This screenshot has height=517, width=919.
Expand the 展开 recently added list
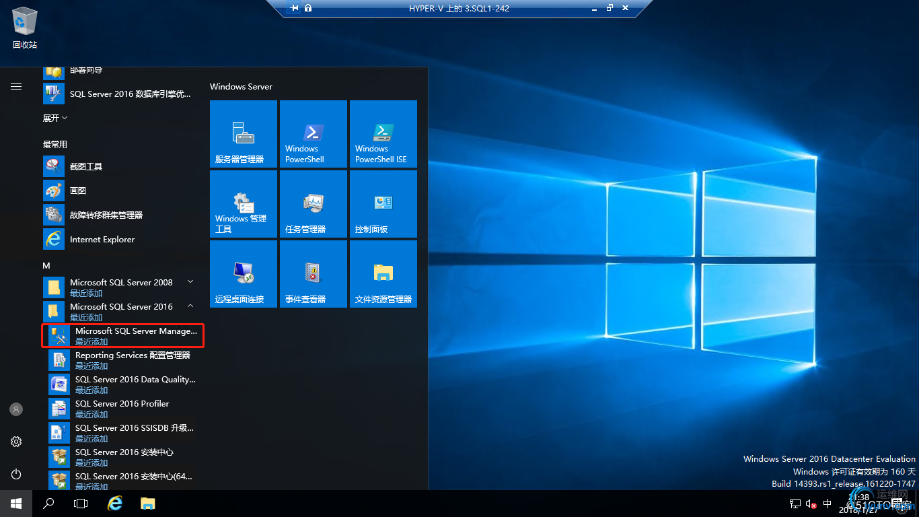coord(55,118)
